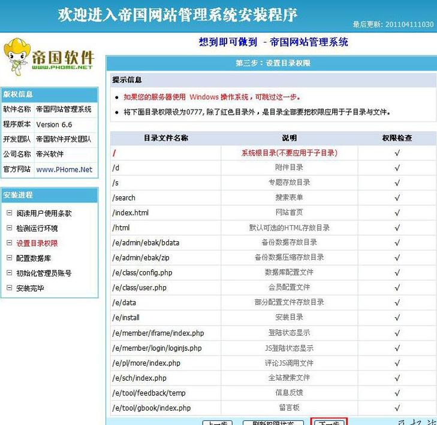Image resolution: width=437 pixels, height=425 pixels.
Task: Click the 想到即可做到 - 帝国网站管理系统 slogan
Action: tap(273, 42)
